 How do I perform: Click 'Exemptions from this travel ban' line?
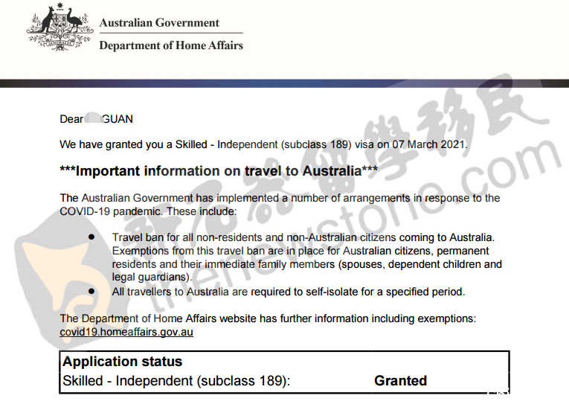pyautogui.click(x=300, y=251)
